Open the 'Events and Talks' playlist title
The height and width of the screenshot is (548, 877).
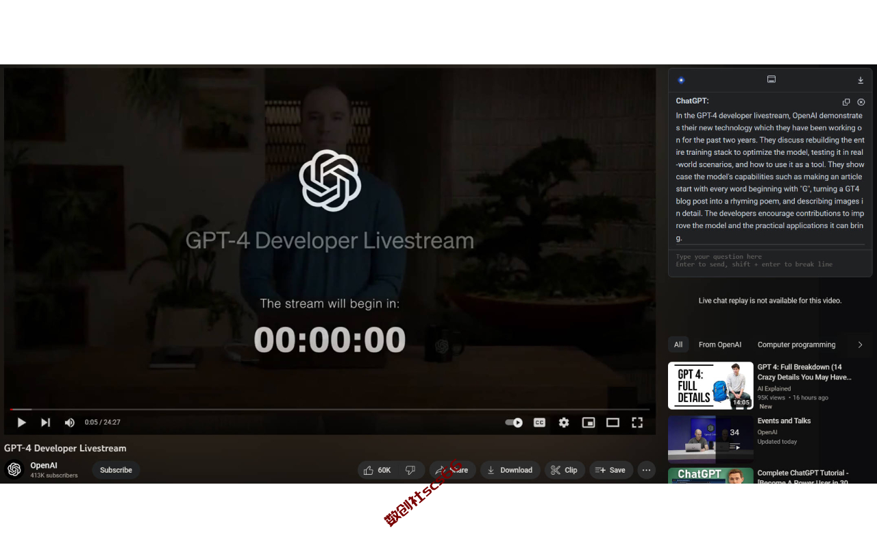point(784,421)
